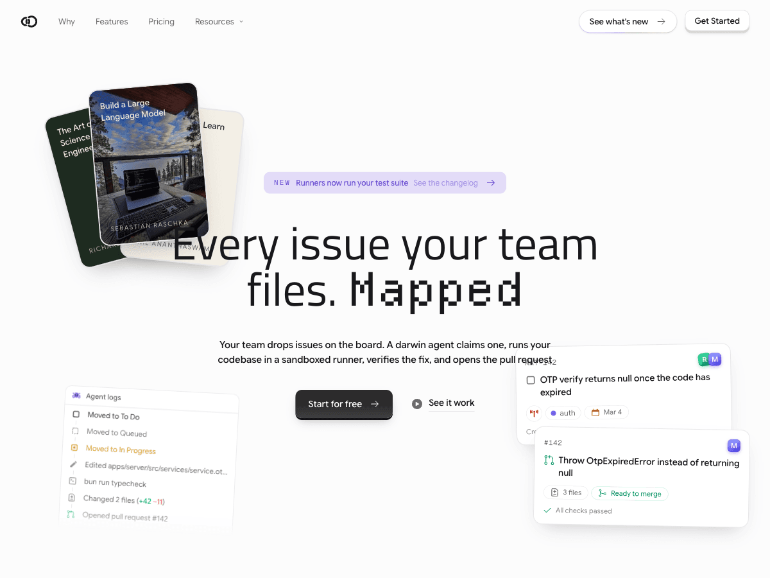Expand the Resources dropdown menu
The height and width of the screenshot is (578, 770).
pos(219,22)
